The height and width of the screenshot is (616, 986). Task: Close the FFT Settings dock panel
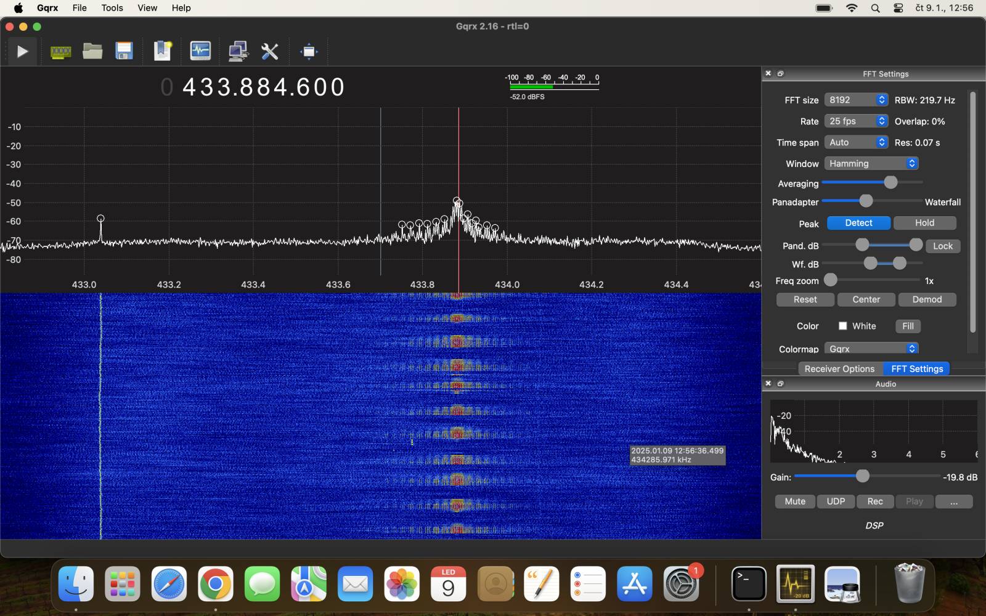768,73
